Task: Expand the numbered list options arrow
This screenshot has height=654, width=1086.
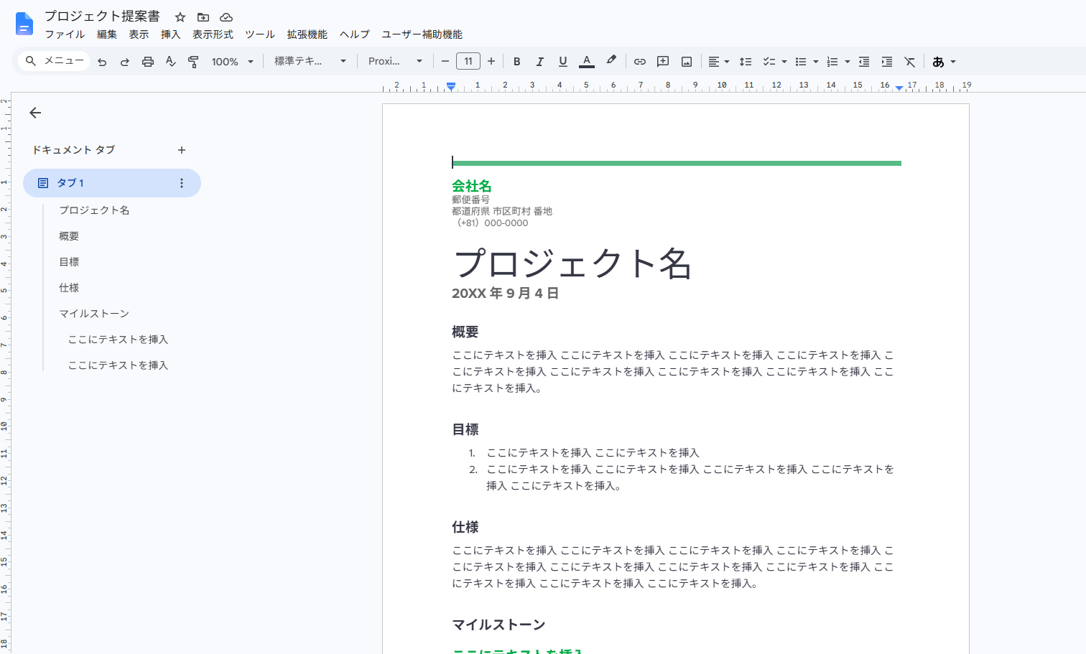Action: coord(848,62)
